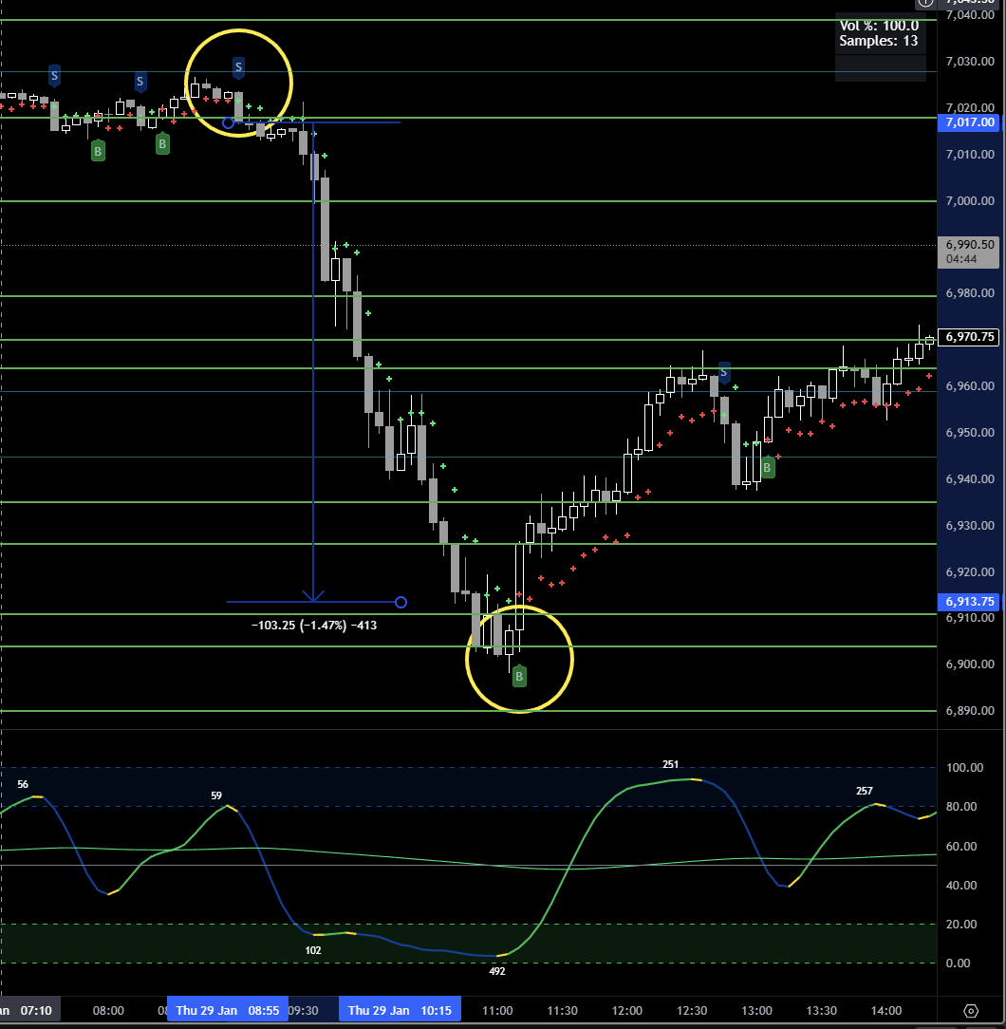Image resolution: width=1006 pixels, height=1029 pixels.
Task: Click the 6,940.00 price scale label
Action: point(970,479)
